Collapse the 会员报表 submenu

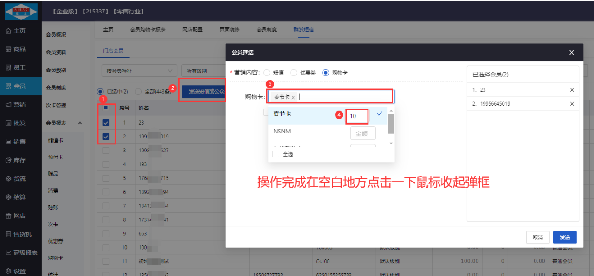point(79,123)
